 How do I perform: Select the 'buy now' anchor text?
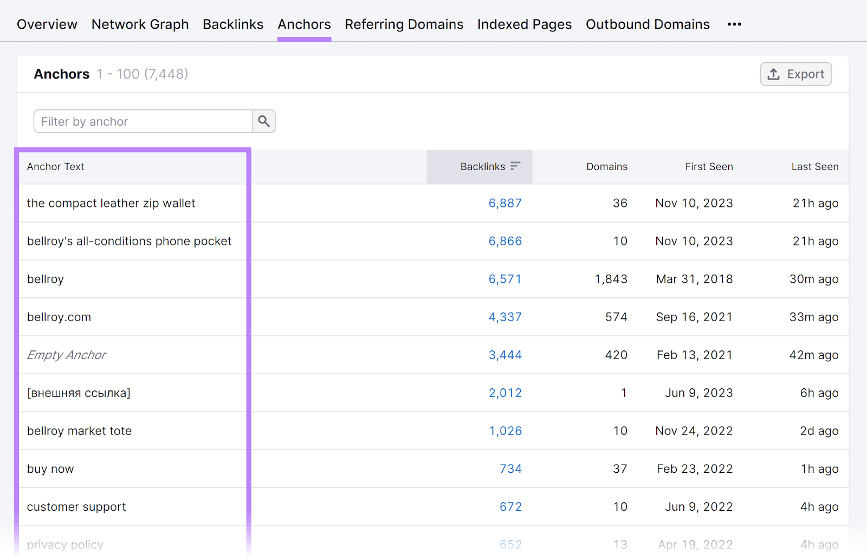[50, 468]
